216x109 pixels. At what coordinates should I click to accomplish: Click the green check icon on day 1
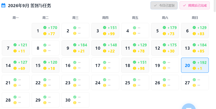tap(45, 28)
